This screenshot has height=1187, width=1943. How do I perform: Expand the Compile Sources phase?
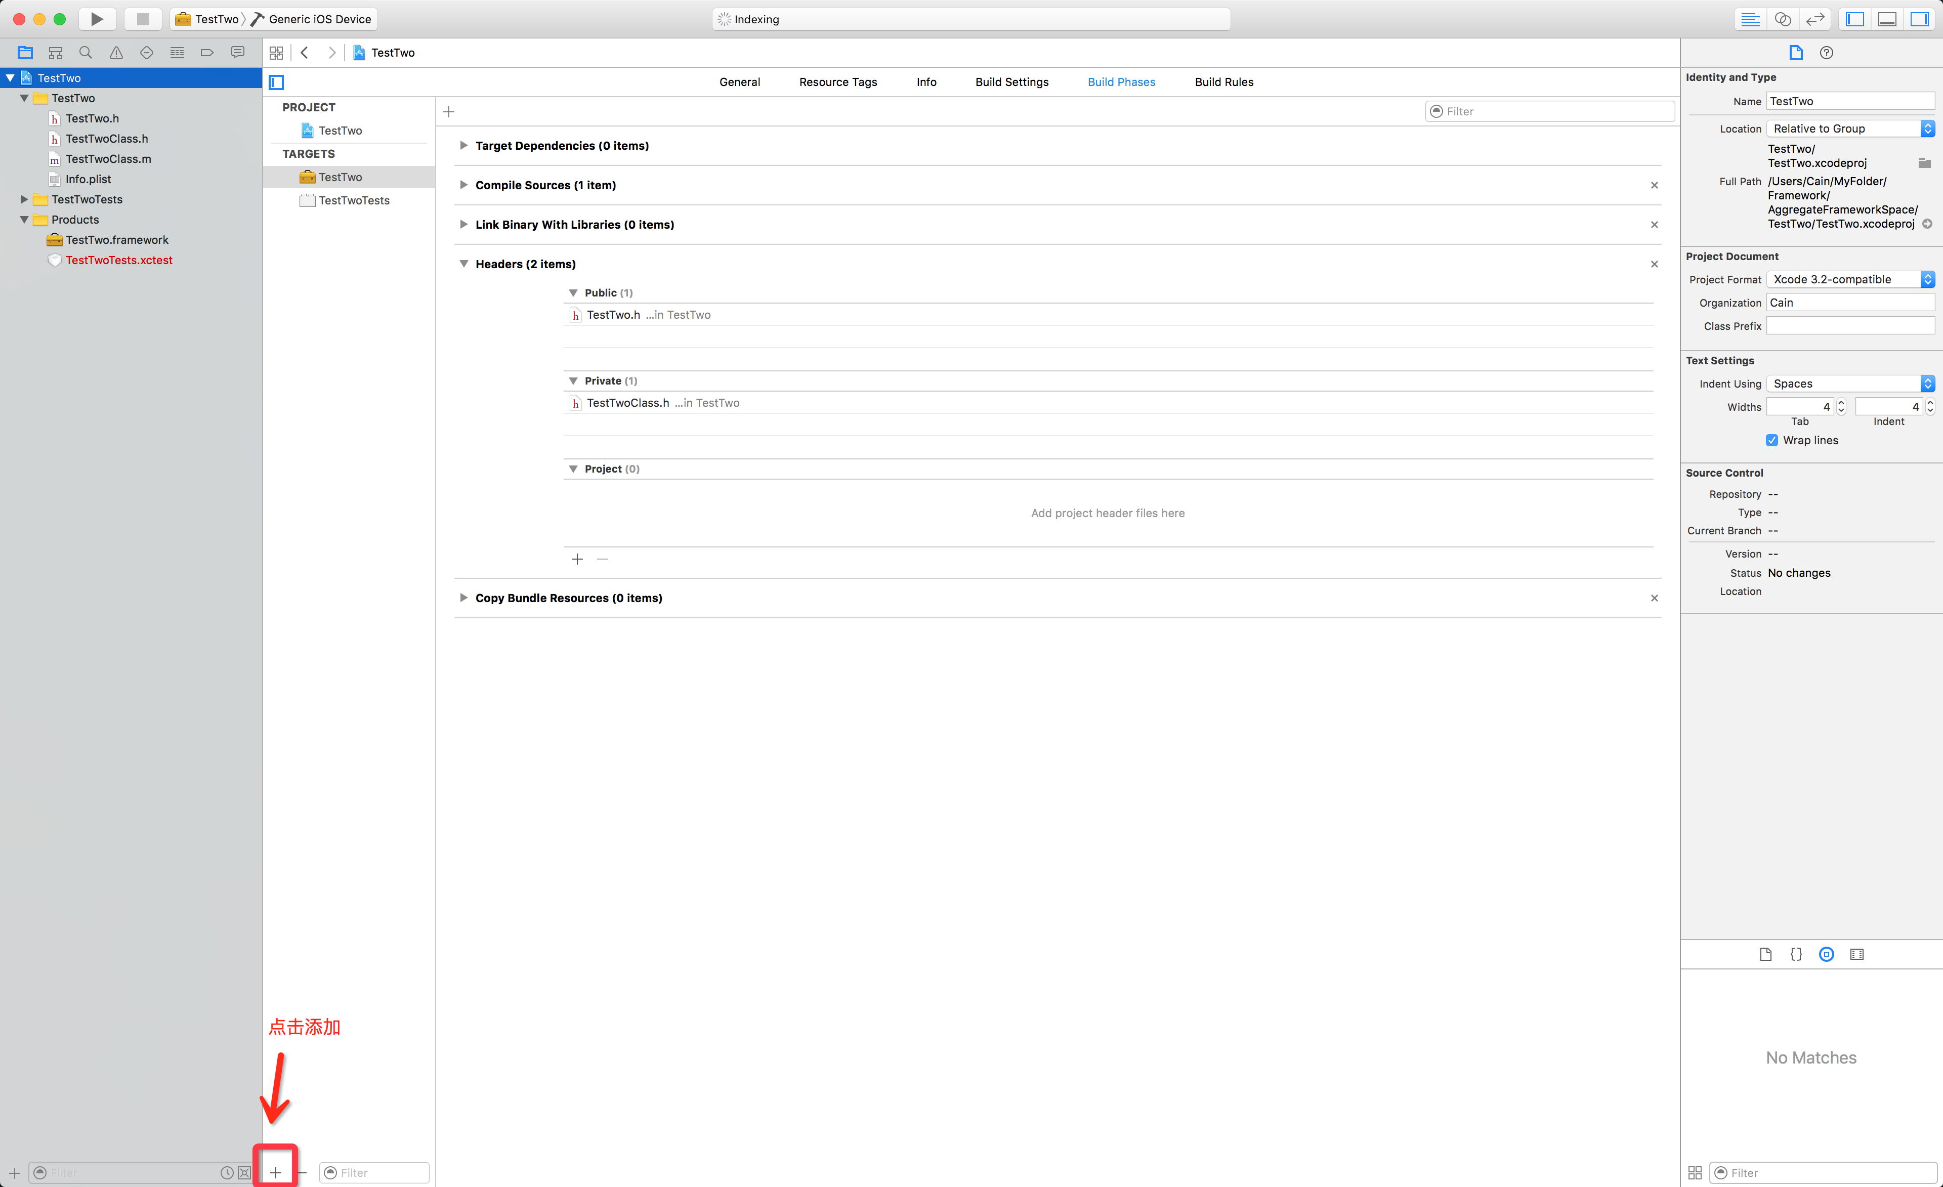463,185
